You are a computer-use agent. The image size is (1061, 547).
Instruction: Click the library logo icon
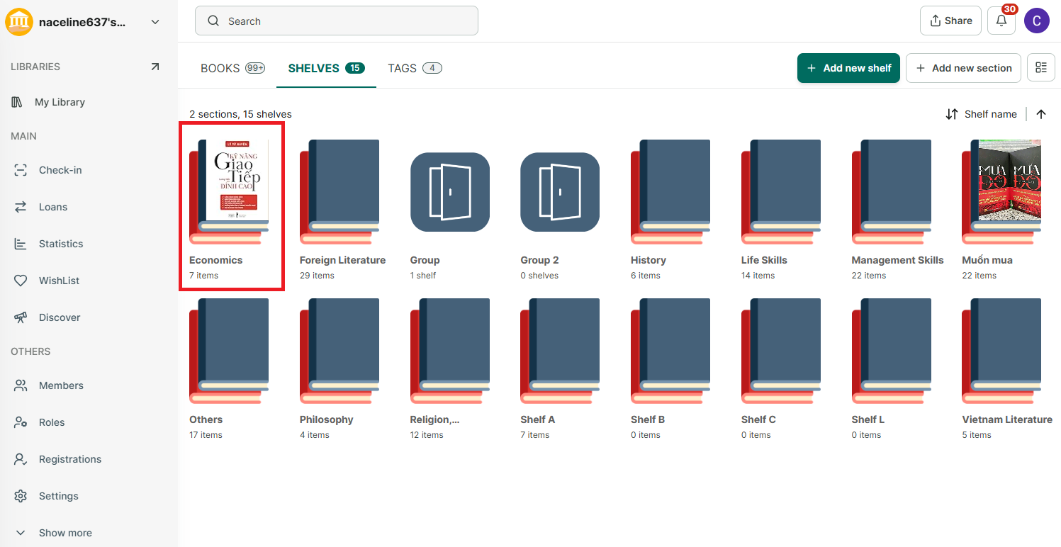point(19,22)
